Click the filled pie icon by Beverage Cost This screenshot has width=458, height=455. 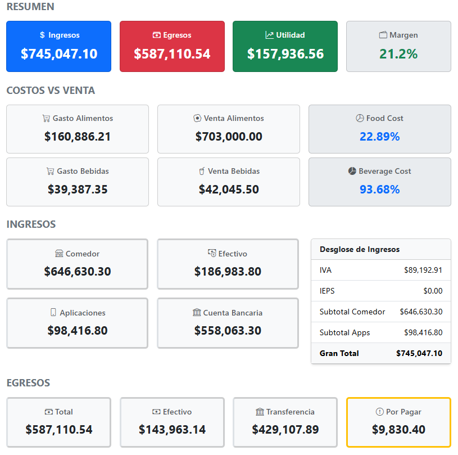352,171
